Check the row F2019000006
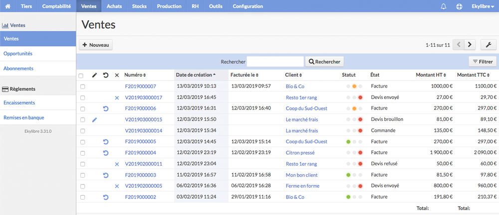Image resolution: width=499 pixels, height=215 pixels. click(x=82, y=109)
